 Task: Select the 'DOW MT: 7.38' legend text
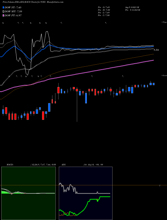click(13, 12)
